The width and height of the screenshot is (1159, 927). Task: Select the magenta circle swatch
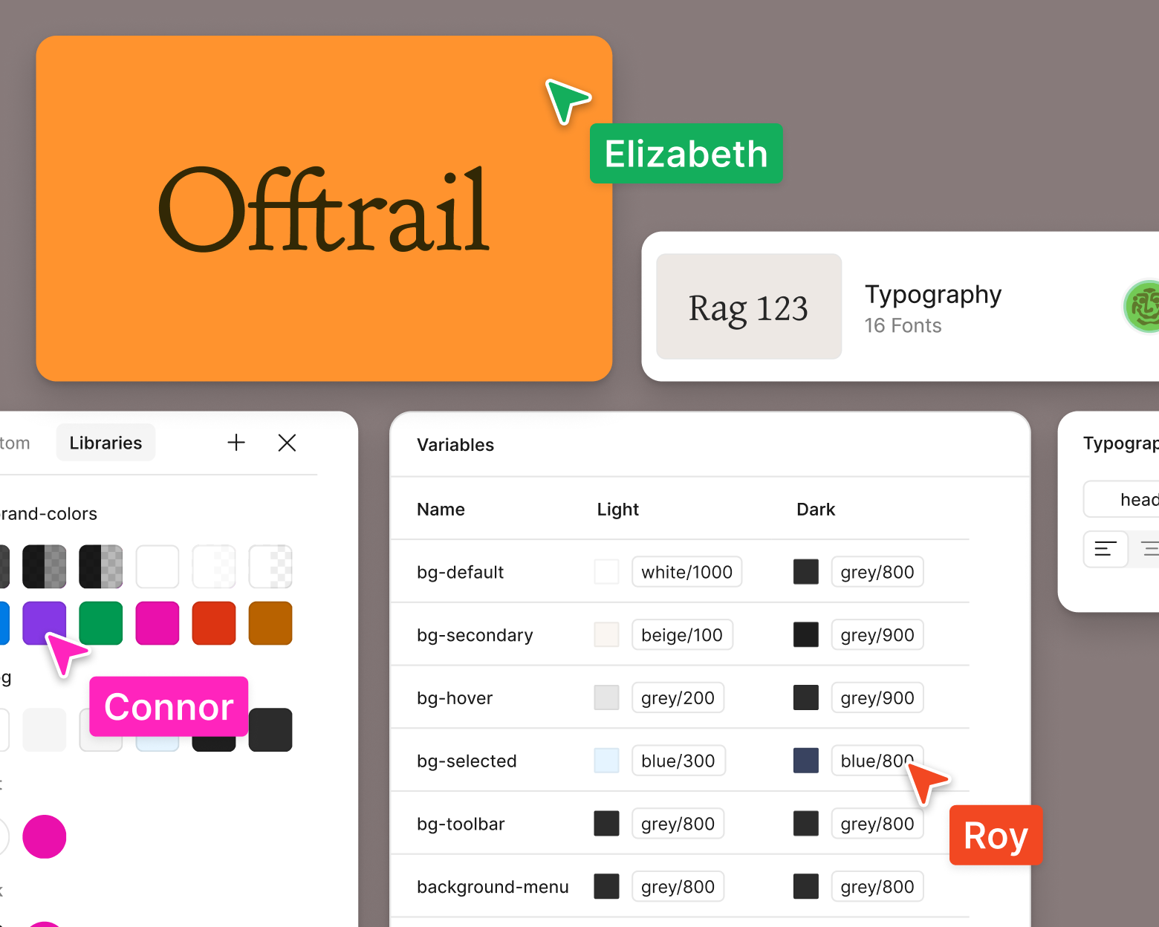click(45, 837)
